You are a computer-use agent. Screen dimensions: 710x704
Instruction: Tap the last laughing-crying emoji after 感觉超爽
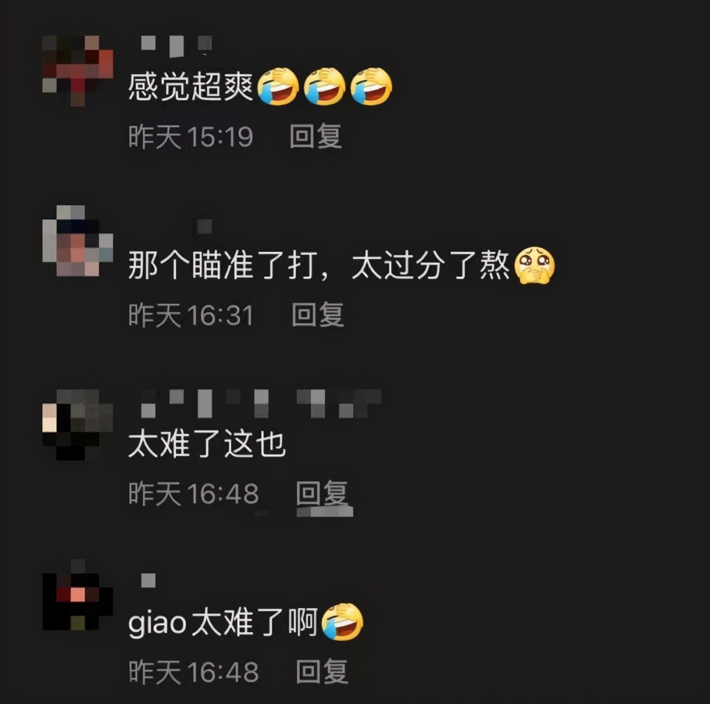pyautogui.click(x=371, y=86)
